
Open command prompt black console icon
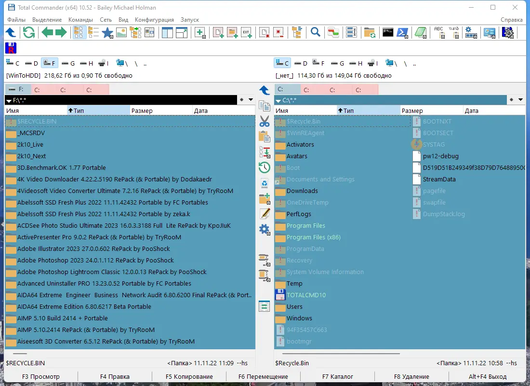pos(388,33)
